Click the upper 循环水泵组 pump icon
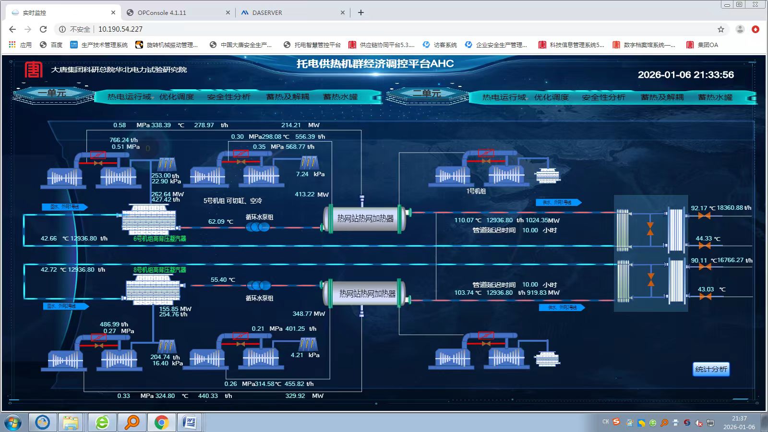 pos(258,227)
